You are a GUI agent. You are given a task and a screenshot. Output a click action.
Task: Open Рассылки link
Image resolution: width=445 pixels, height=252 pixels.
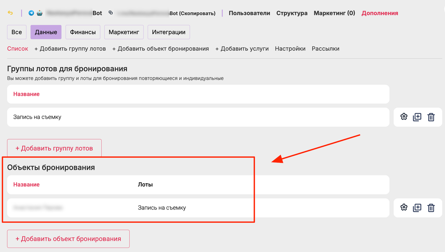(x=326, y=48)
